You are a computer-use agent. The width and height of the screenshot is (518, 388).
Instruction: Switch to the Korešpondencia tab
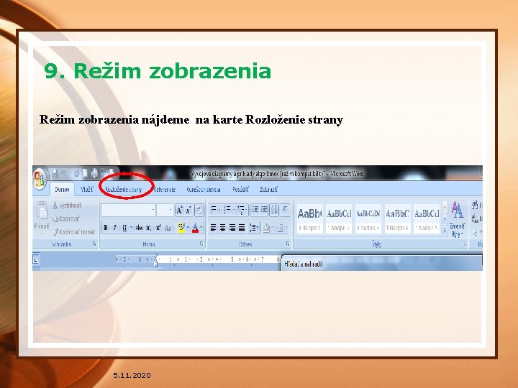[204, 190]
